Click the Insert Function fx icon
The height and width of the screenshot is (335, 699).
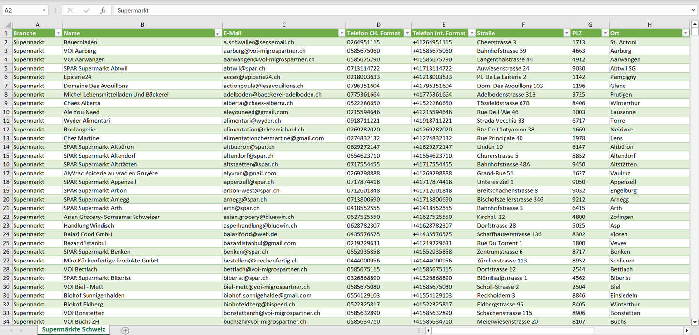coord(103,10)
